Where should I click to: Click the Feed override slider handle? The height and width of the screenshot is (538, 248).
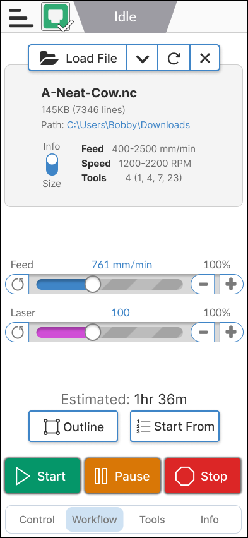(x=93, y=284)
